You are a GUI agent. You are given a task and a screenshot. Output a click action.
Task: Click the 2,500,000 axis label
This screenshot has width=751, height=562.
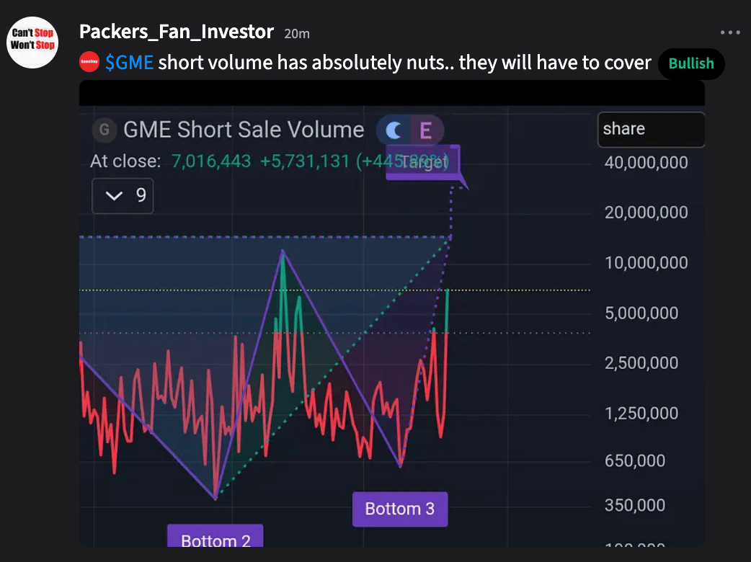641,363
